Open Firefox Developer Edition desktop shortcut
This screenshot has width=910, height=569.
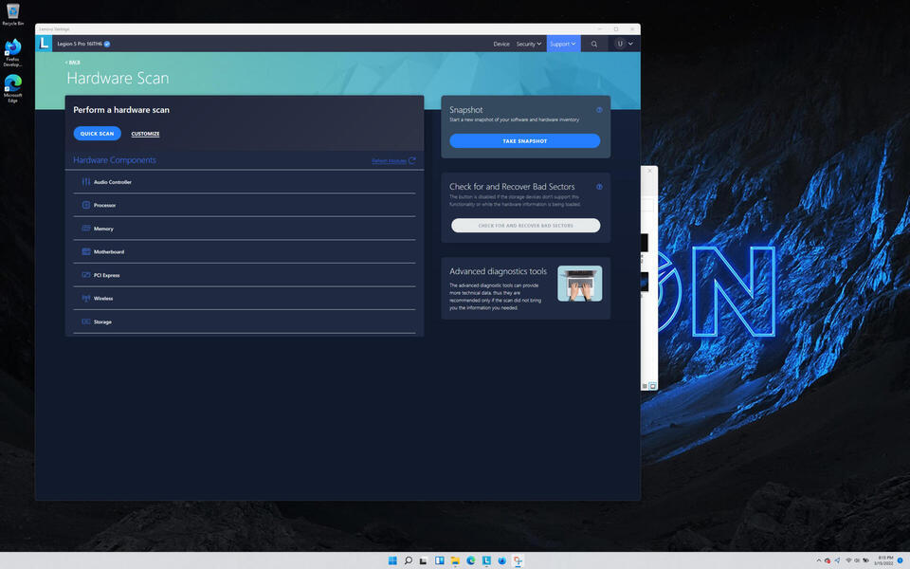point(12,52)
